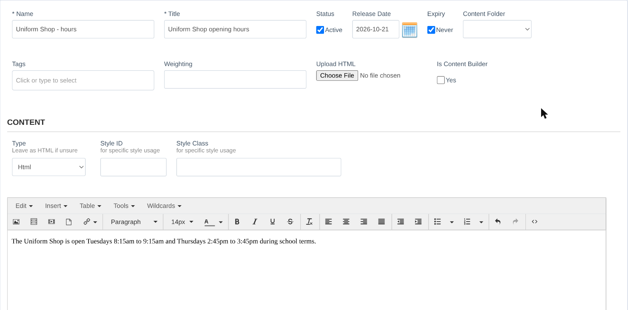Click the Choose File button
This screenshot has height=310, width=628.
(x=337, y=76)
